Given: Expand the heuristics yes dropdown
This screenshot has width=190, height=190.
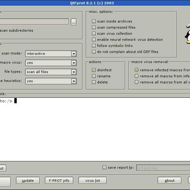Looking at the screenshot, I should pyautogui.click(x=51, y=81).
